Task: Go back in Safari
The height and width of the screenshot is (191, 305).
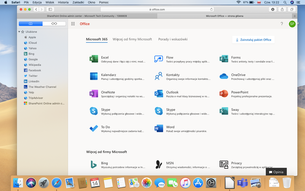Action: click(36, 9)
